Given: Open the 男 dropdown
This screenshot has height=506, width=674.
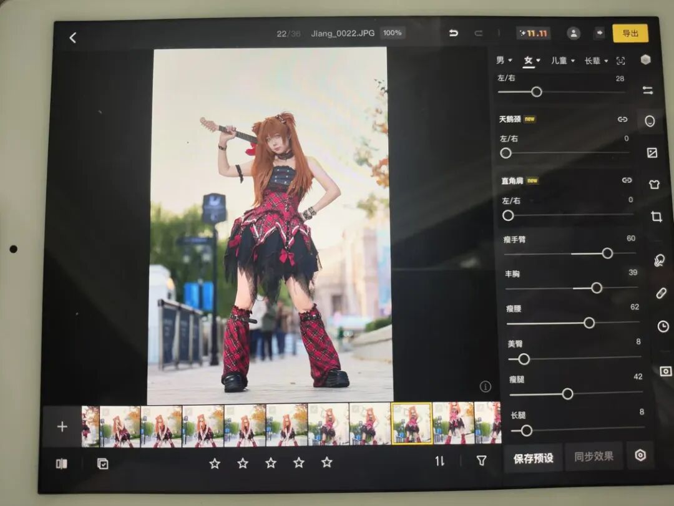Looking at the screenshot, I should (504, 60).
